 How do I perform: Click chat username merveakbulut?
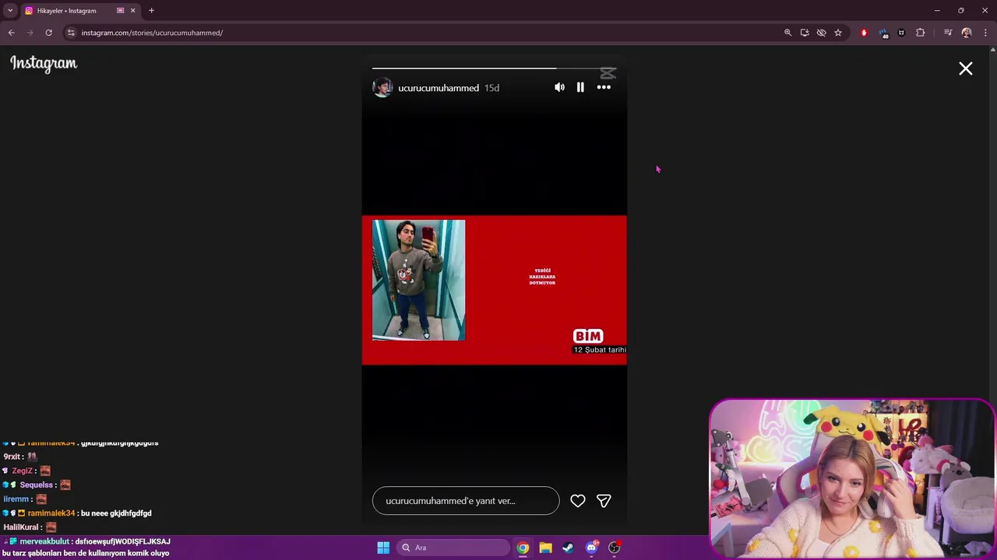click(x=44, y=541)
